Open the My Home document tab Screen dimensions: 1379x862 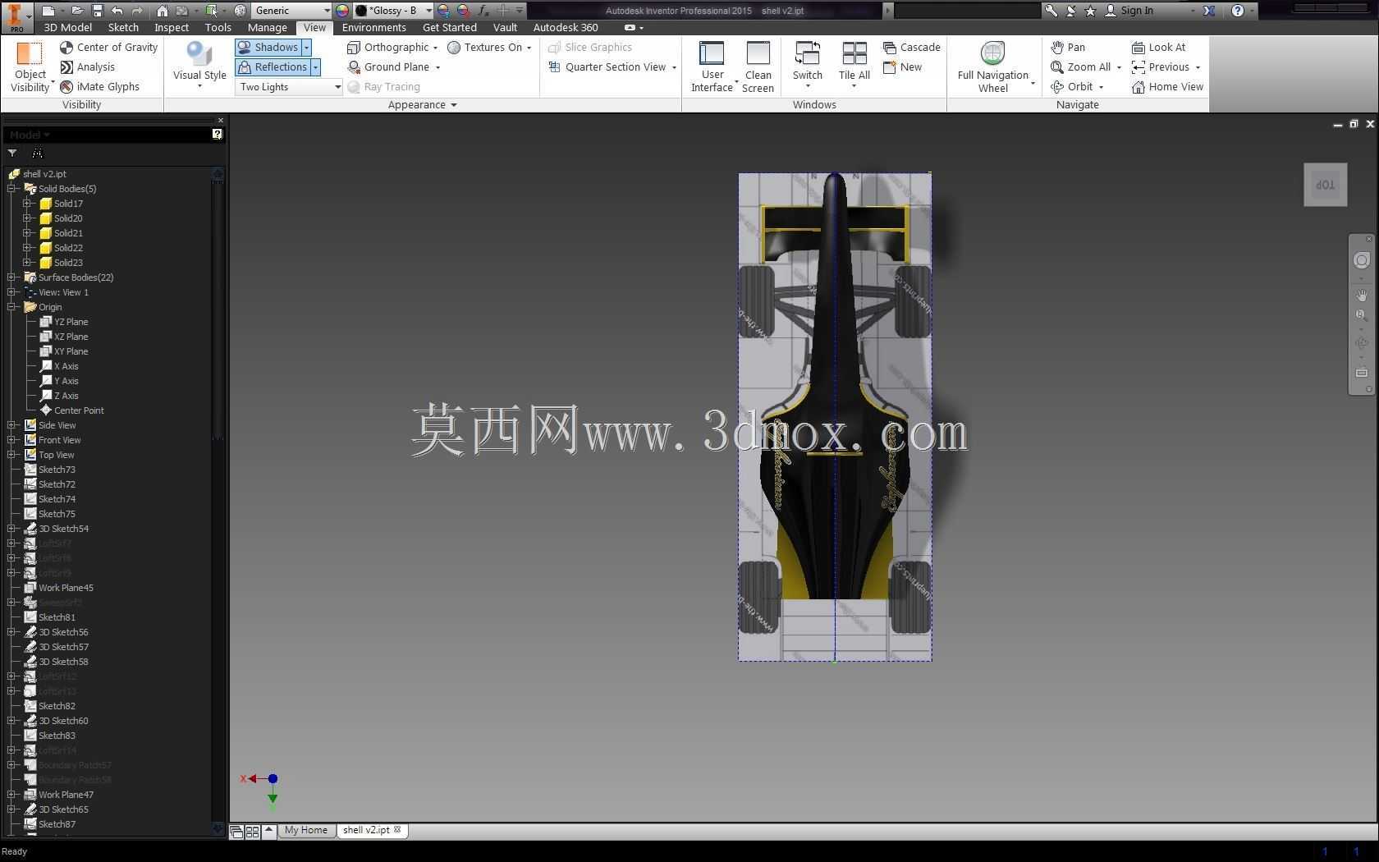tap(305, 830)
